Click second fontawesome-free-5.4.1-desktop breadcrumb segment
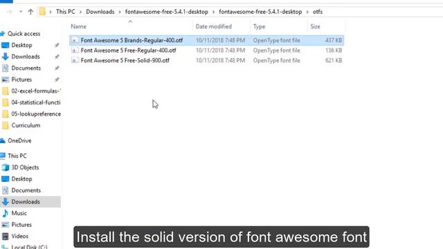 pos(260,12)
